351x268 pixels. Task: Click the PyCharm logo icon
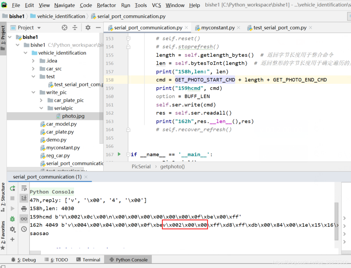click(4, 5)
